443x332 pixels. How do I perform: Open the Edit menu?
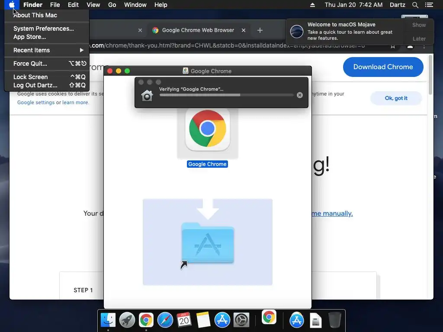(x=73, y=5)
